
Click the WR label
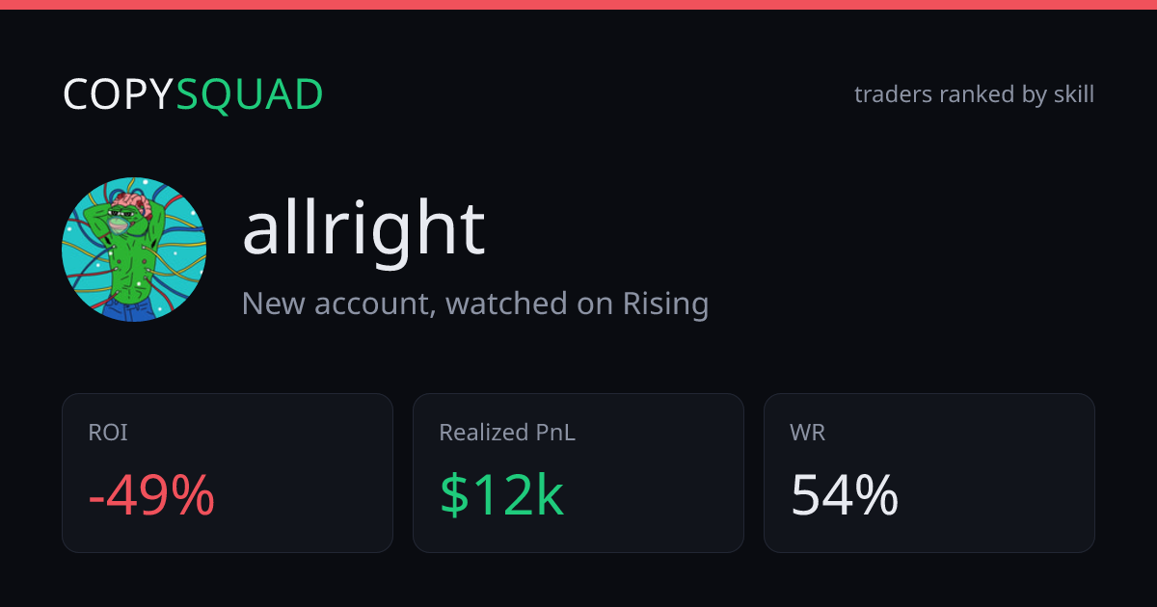point(807,434)
